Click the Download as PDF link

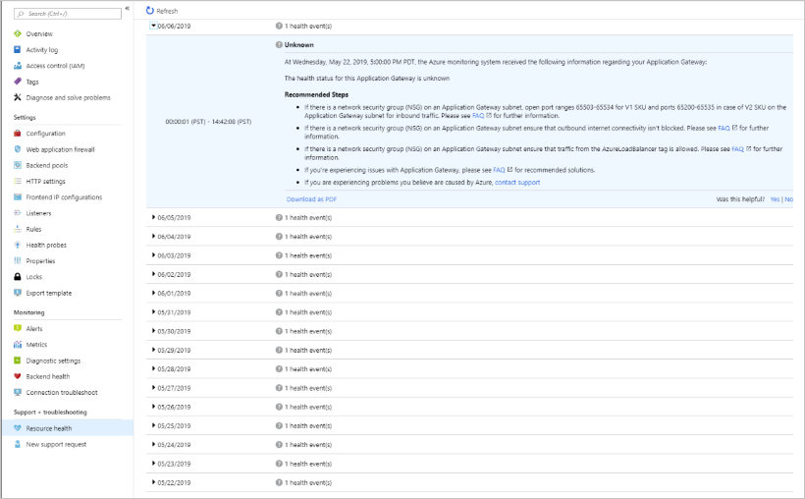click(x=311, y=198)
